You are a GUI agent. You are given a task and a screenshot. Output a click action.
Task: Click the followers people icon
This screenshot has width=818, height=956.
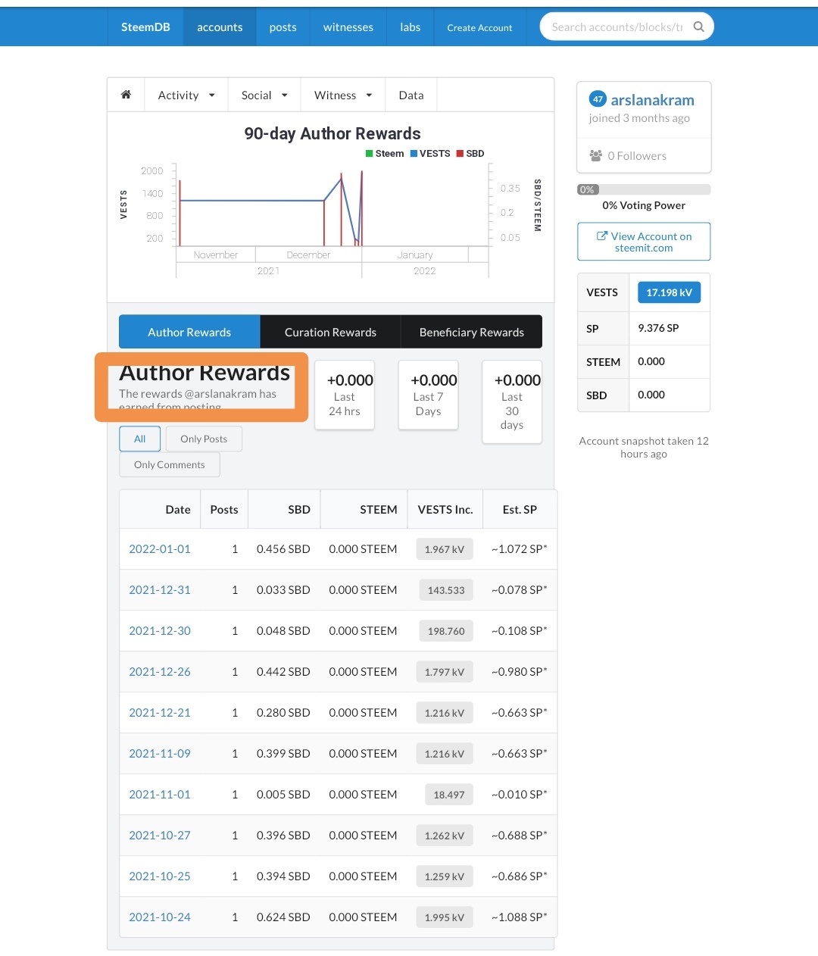[596, 155]
